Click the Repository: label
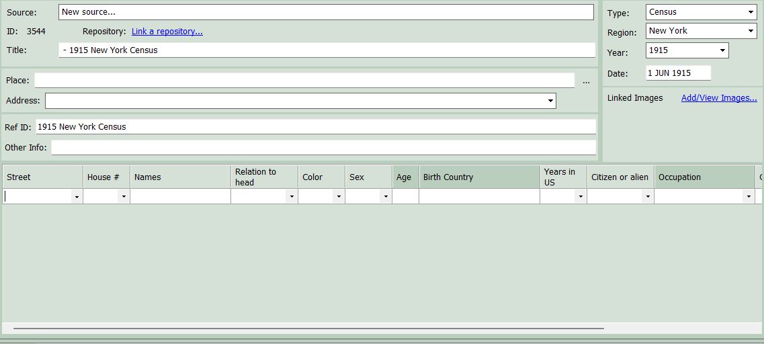Image resolution: width=764 pixels, height=344 pixels. [x=104, y=32]
